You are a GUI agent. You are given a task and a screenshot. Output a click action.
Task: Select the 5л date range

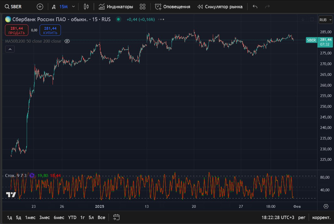[91, 217]
